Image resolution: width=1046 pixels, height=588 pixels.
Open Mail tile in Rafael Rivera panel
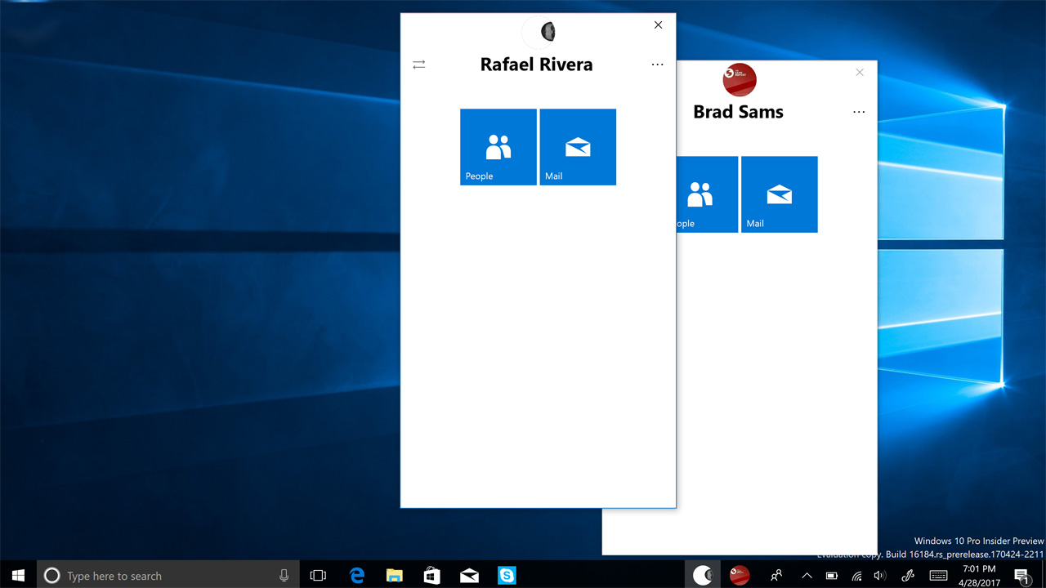578,147
